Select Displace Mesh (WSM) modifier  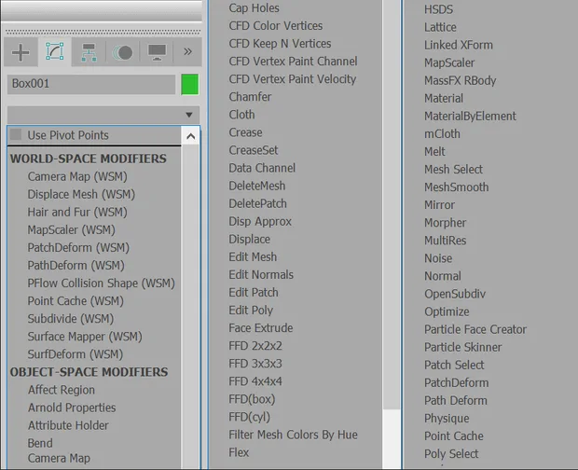tap(81, 194)
